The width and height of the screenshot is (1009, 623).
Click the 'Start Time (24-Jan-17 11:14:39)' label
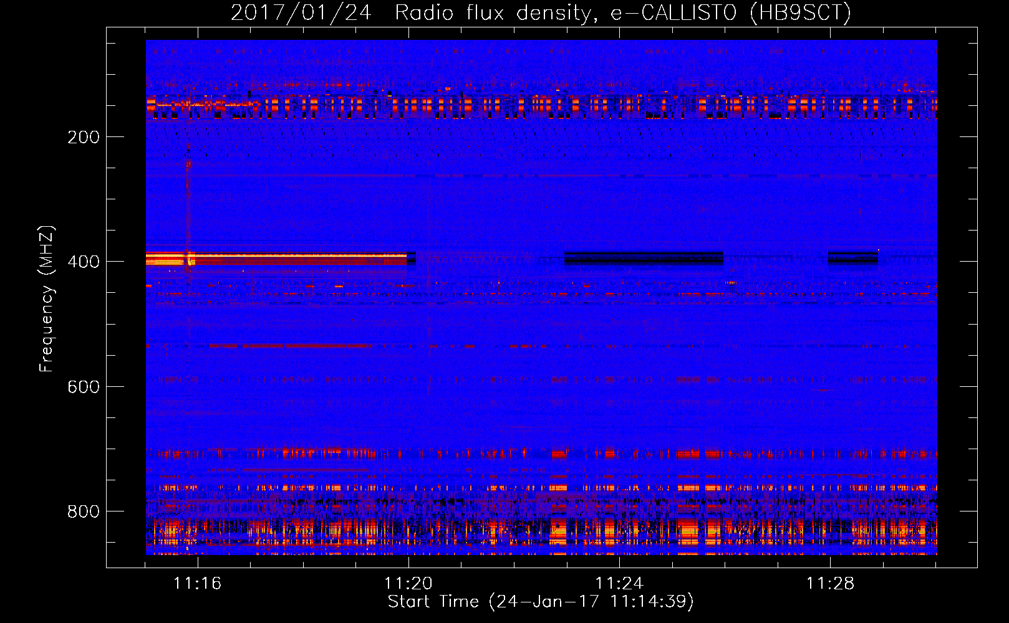[541, 602]
